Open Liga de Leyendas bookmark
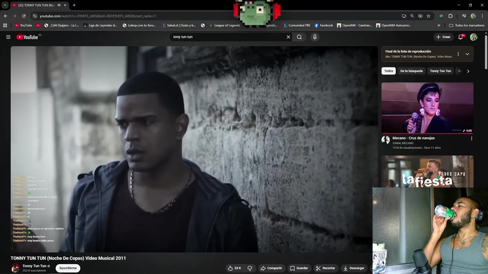The width and height of the screenshot is (488, 274). pyautogui.click(x=100, y=25)
